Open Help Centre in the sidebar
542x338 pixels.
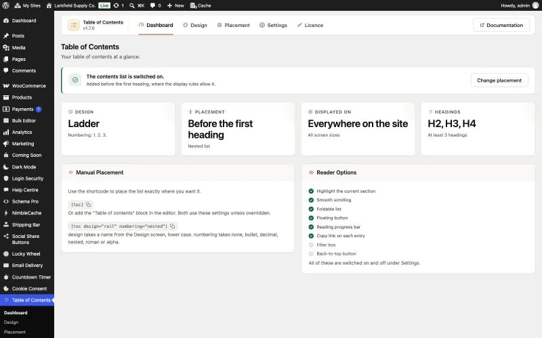[27, 190]
